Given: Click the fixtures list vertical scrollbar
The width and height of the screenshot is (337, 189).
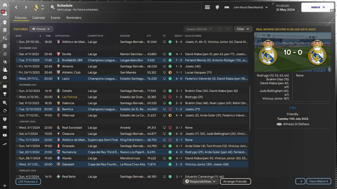Looking at the screenshot, I should tap(250, 108).
